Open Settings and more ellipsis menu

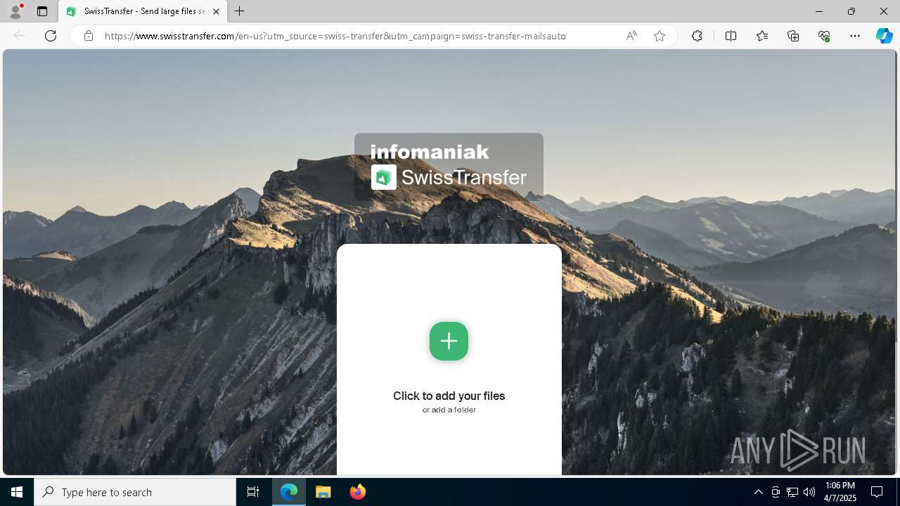coord(855,36)
